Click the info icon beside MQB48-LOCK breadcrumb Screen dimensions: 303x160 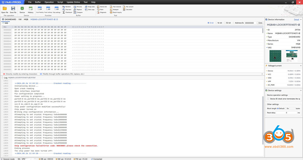coord(57,19)
